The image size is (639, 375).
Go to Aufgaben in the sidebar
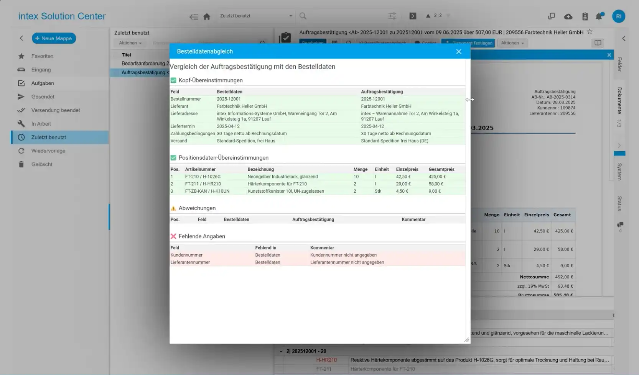coord(43,83)
